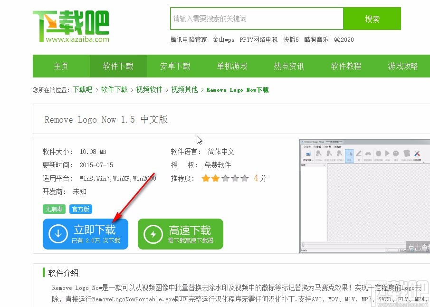The height and width of the screenshot is (307, 430).
Task: Select the 软件下载 navigation tab
Action: pyautogui.click(x=118, y=66)
